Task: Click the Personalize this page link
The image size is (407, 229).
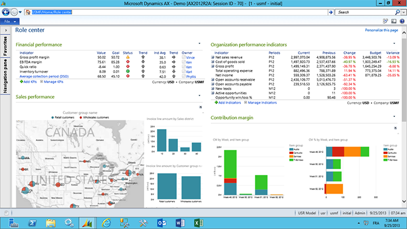Action: 381,30
